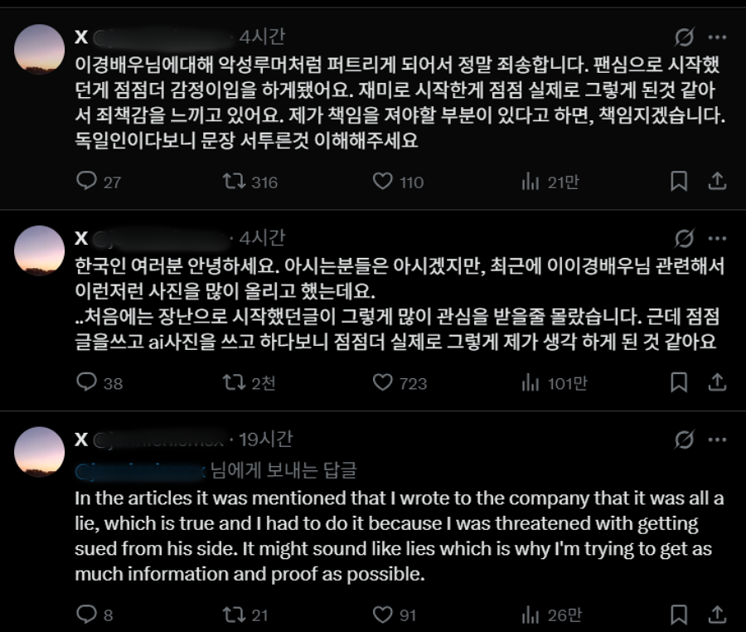Open the 19시간 timestamp link
Image resolution: width=746 pixels, height=632 pixels.
(x=265, y=440)
